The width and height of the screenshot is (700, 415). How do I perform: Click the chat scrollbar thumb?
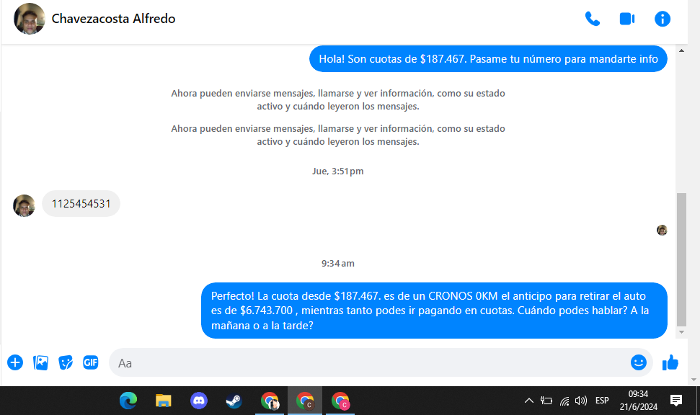click(681, 259)
